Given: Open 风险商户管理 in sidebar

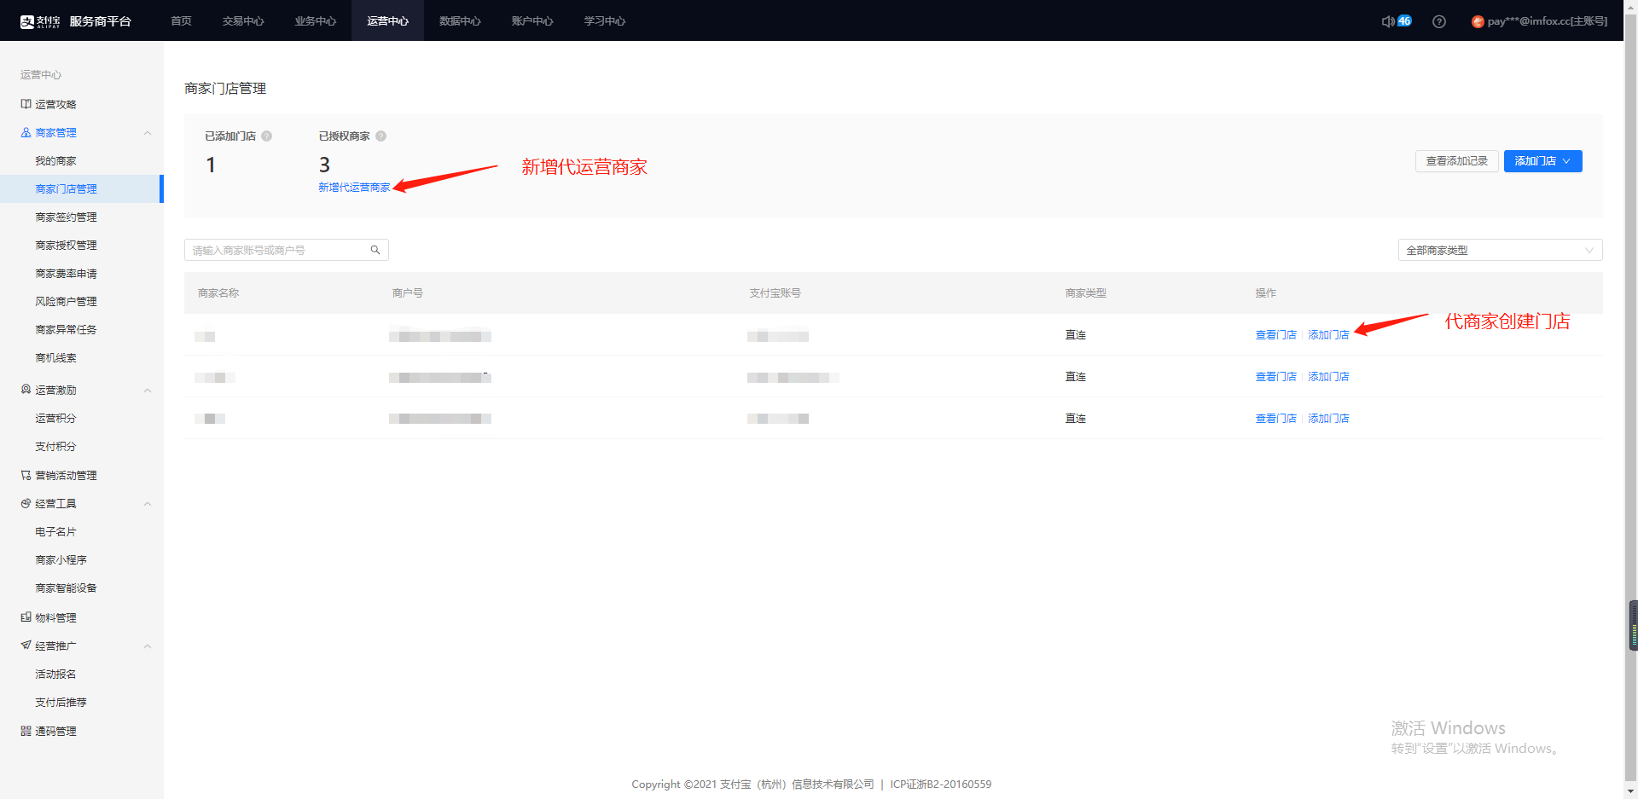Looking at the screenshot, I should pyautogui.click(x=66, y=302).
